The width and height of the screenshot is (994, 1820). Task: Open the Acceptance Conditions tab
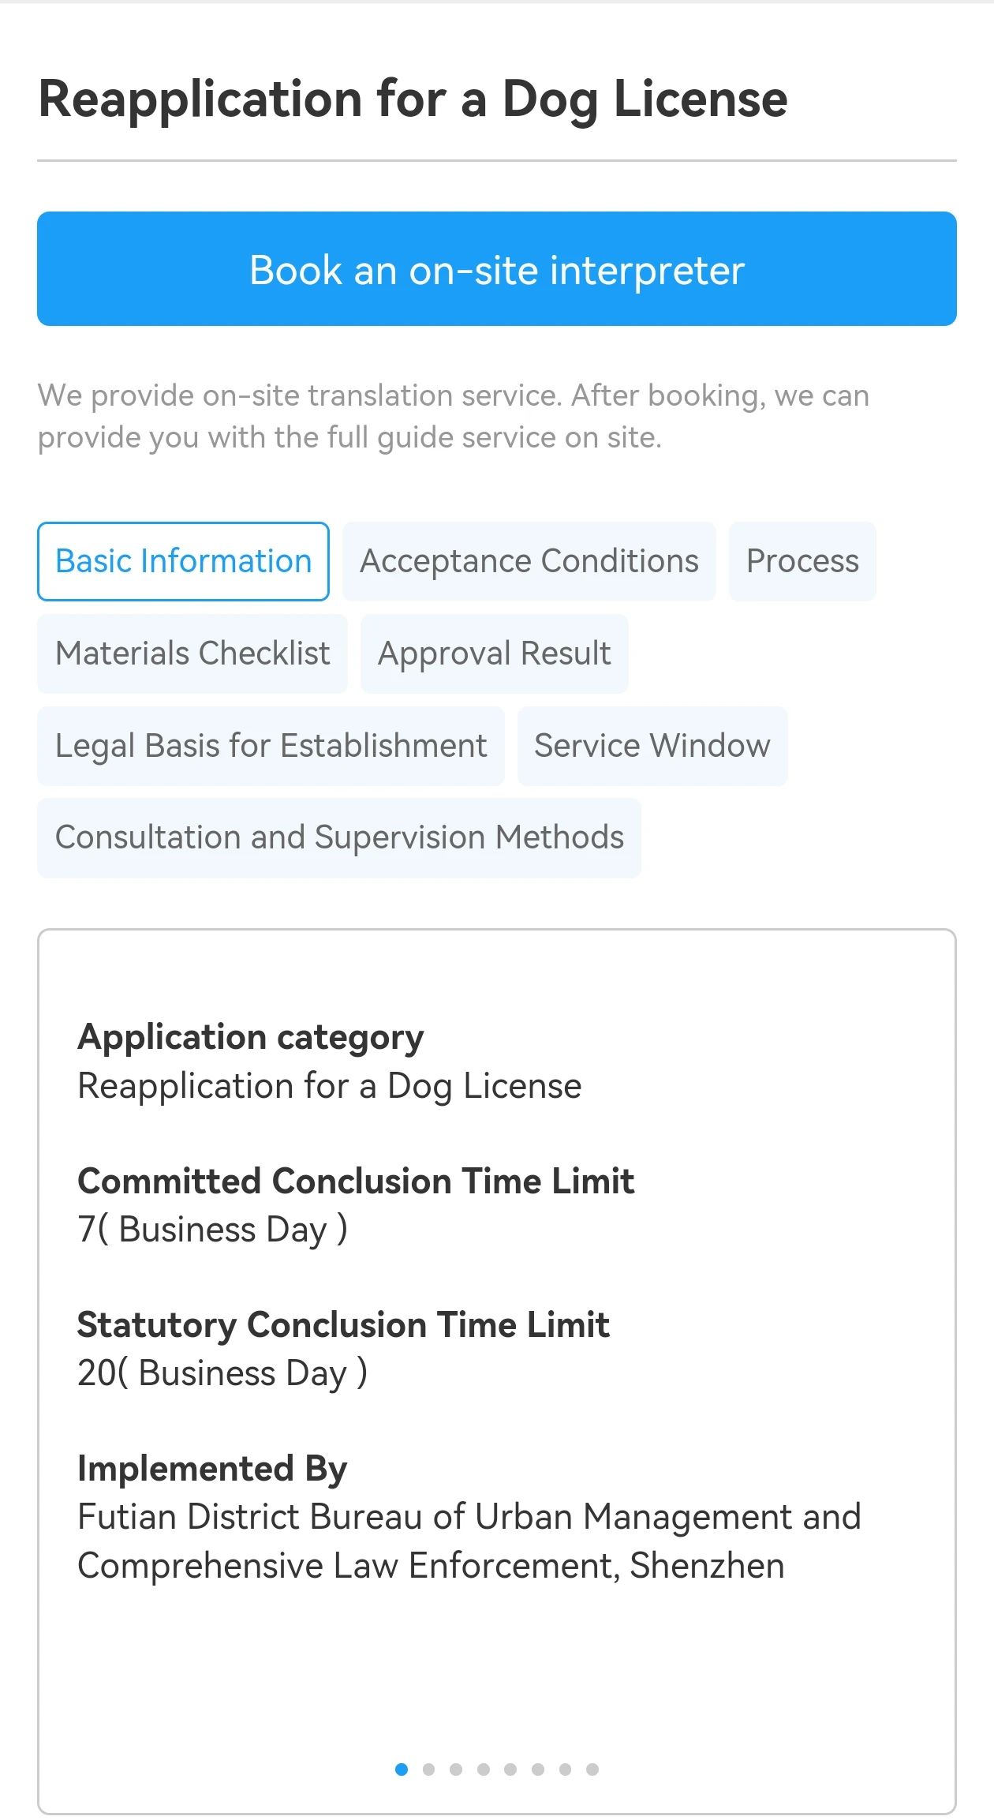point(529,561)
